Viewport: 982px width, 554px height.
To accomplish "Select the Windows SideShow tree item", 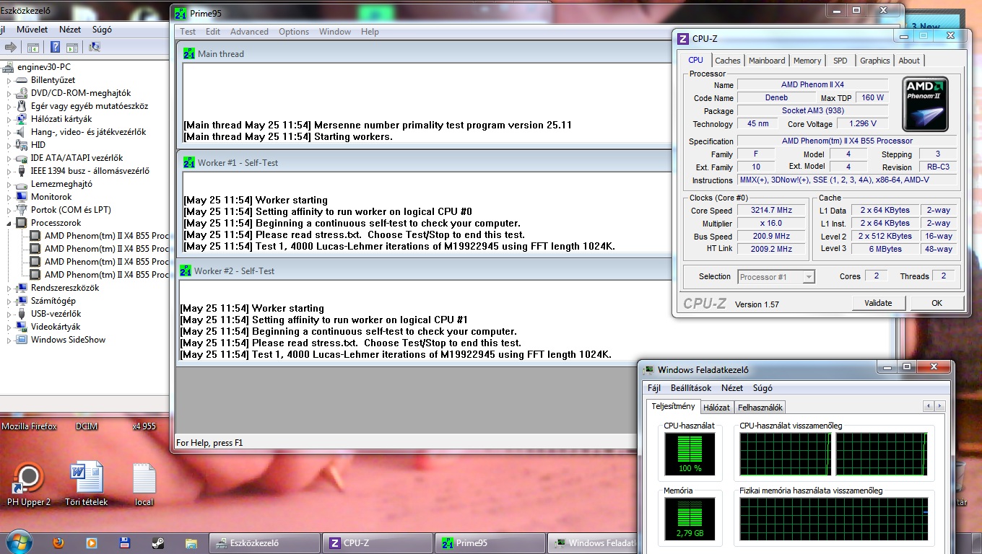I will click(x=68, y=340).
